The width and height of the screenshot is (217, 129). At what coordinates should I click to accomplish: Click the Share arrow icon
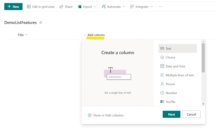(61, 6)
